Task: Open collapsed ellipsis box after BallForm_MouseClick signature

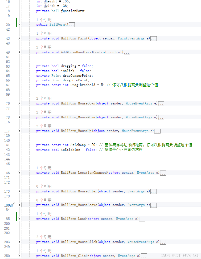Action: point(163,242)
